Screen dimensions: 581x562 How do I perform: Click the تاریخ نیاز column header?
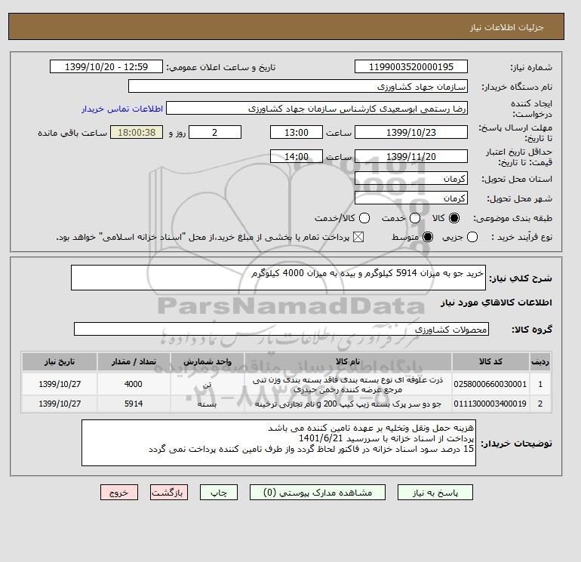60,361
